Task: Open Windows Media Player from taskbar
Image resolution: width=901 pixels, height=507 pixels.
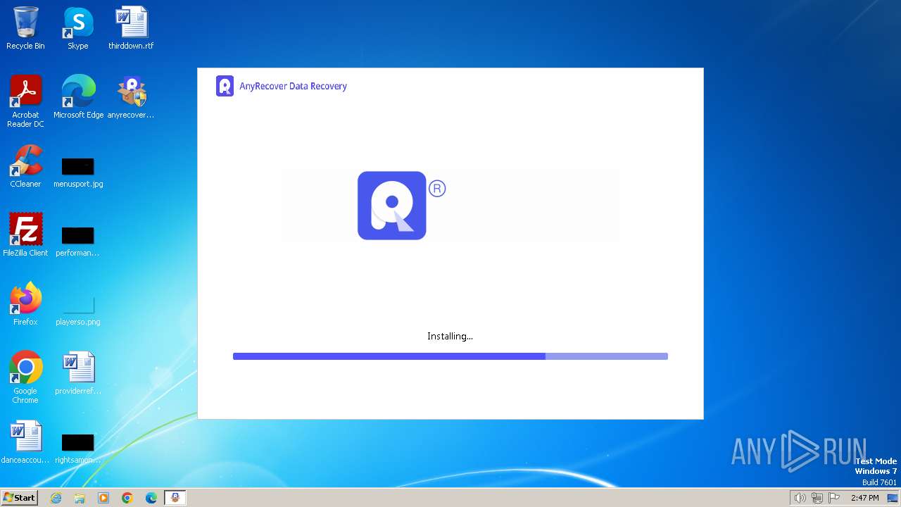Action: click(x=103, y=498)
